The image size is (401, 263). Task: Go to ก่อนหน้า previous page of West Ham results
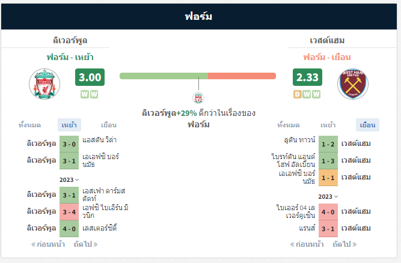coord(307,244)
